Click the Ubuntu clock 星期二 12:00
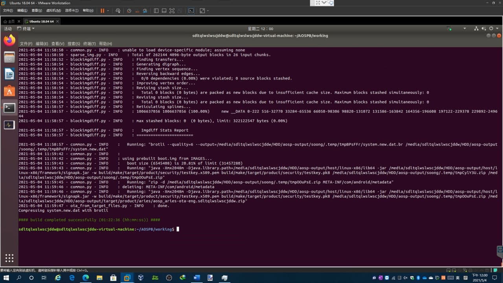Viewport: 503px width, 283px height. (x=261, y=29)
